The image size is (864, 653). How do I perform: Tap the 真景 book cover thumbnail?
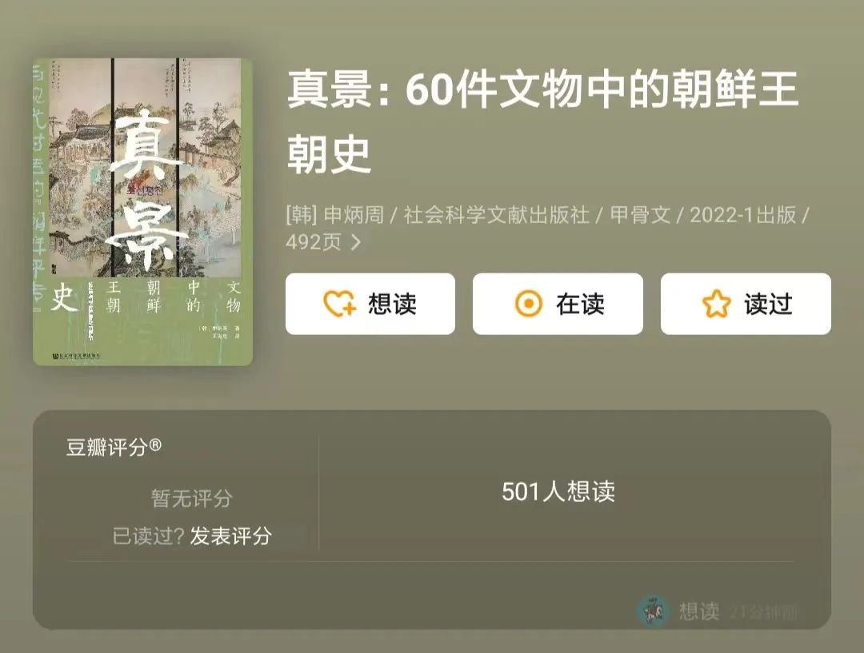(142, 212)
